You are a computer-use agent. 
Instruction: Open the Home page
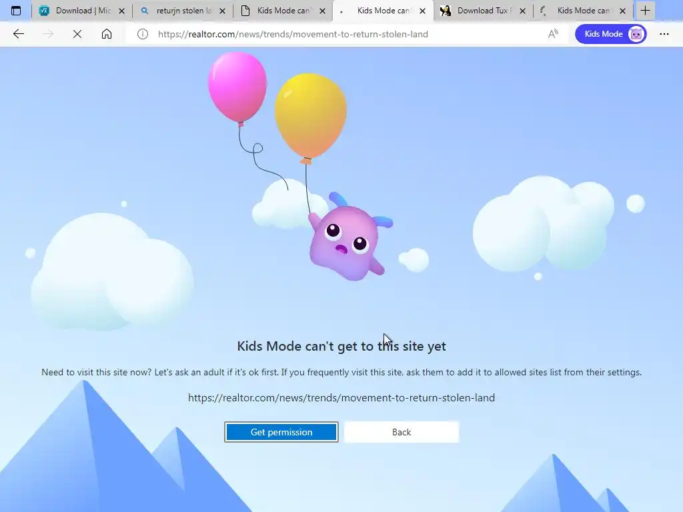[x=107, y=34]
